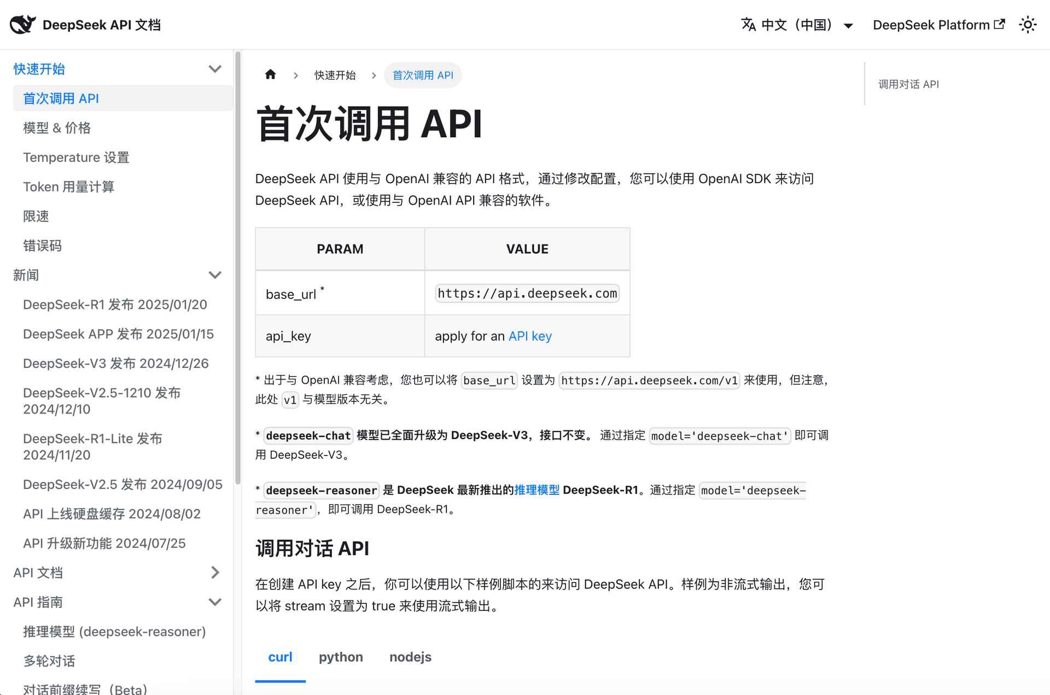Open API 升级新功能 2024/07/25 news
The image size is (1050, 695).
click(104, 544)
